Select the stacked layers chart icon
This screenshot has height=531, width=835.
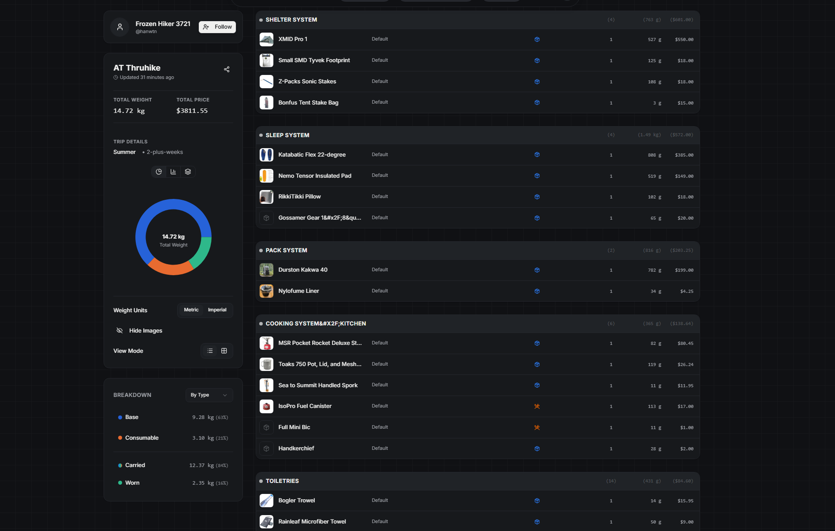pyautogui.click(x=188, y=172)
